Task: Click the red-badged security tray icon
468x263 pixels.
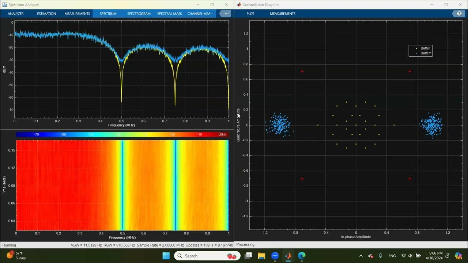Action: point(370,256)
